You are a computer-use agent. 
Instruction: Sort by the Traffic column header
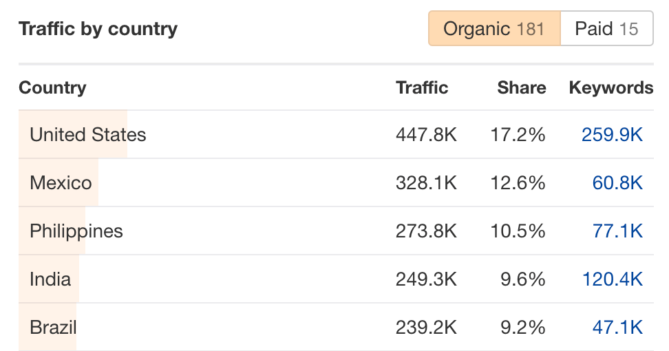[422, 88]
